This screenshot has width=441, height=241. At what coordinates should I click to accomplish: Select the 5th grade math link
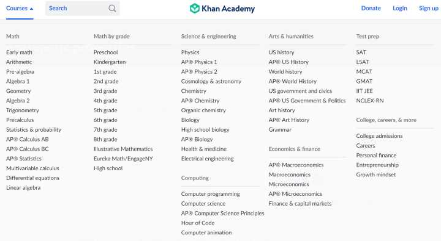coord(105,110)
